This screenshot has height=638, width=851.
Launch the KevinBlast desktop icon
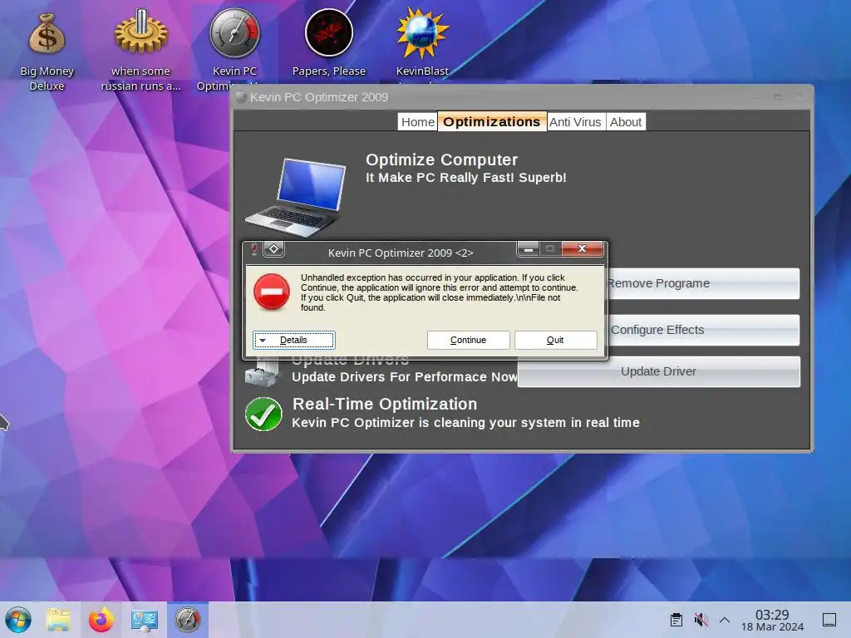click(422, 43)
